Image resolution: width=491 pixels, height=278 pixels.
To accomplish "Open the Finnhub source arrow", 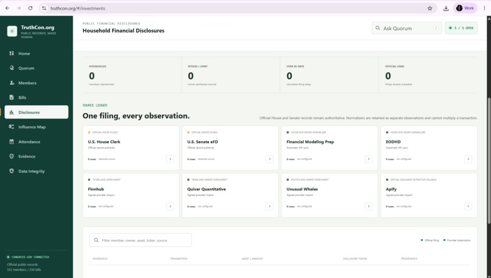I will point(170,206).
